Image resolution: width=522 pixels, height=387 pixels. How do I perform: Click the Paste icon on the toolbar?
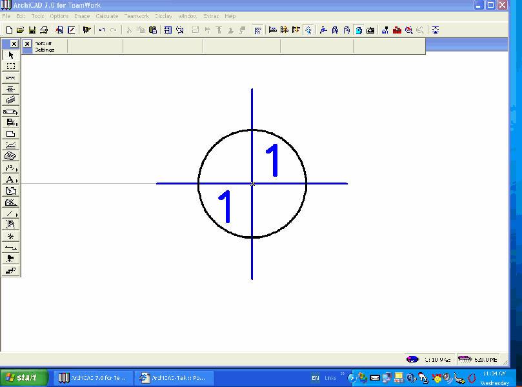tap(152, 30)
